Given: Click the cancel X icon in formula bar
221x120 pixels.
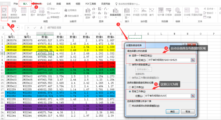Looking at the screenshot, I should [28, 28].
